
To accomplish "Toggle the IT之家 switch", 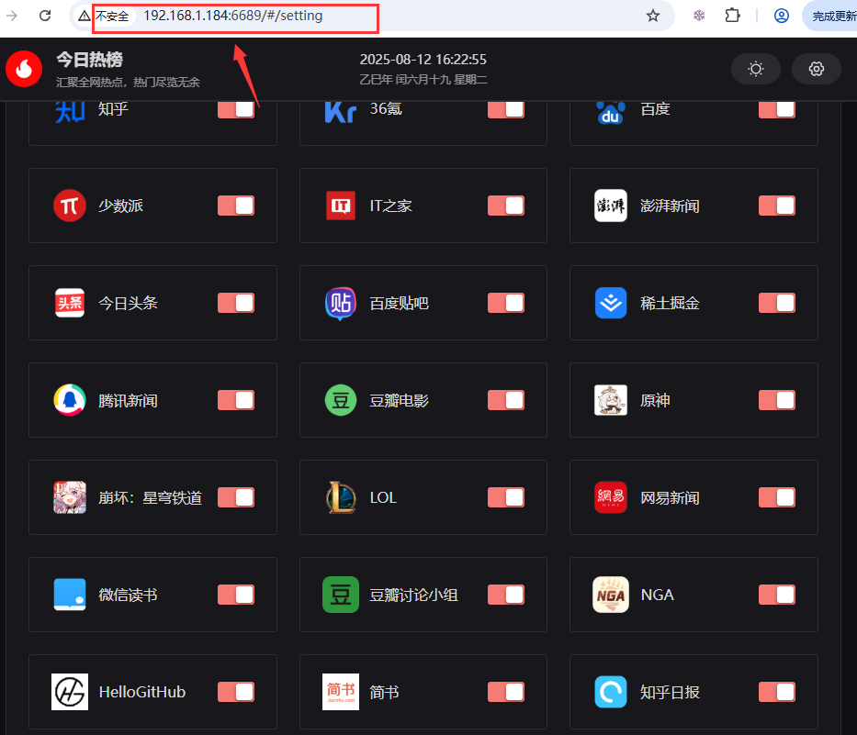I will (x=506, y=206).
